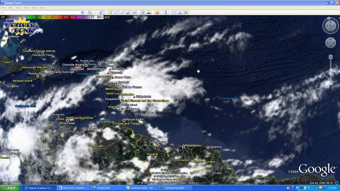The height and width of the screenshot is (191, 340).
Task: Zoom out with the bottom slider button
Action: coord(331,83)
